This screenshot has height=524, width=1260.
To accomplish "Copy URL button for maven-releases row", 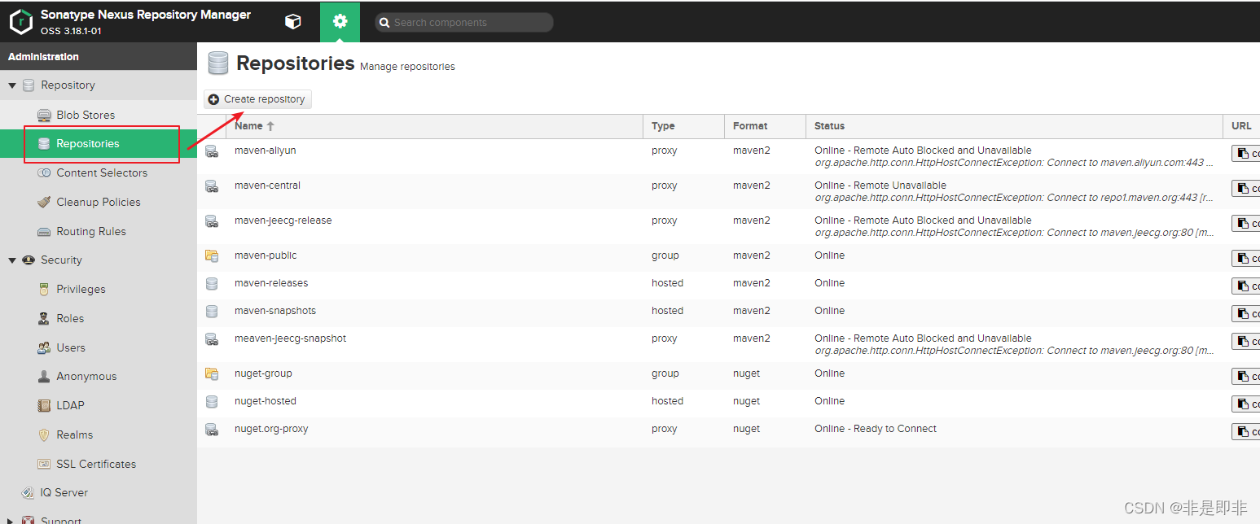I will click(x=1246, y=286).
